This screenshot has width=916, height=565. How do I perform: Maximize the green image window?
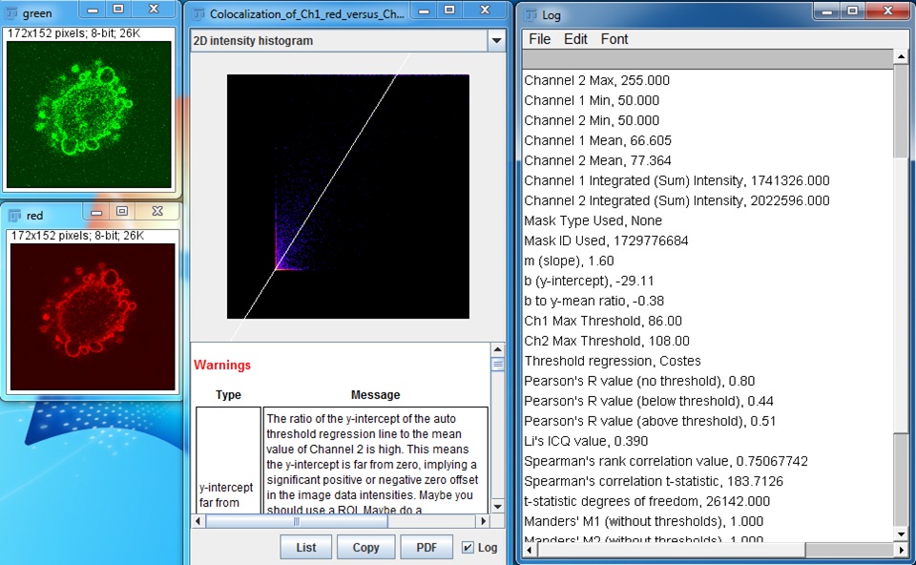click(x=118, y=9)
